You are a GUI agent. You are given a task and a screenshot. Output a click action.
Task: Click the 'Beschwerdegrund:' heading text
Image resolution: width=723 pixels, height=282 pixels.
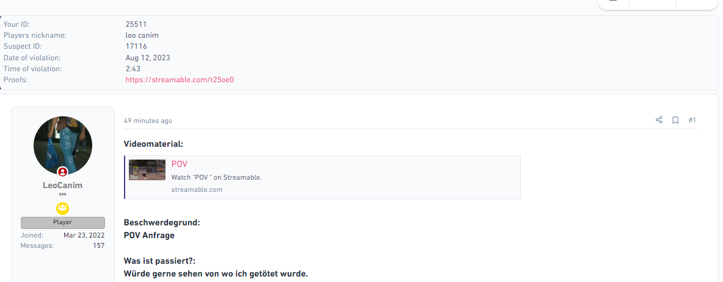[x=162, y=223]
